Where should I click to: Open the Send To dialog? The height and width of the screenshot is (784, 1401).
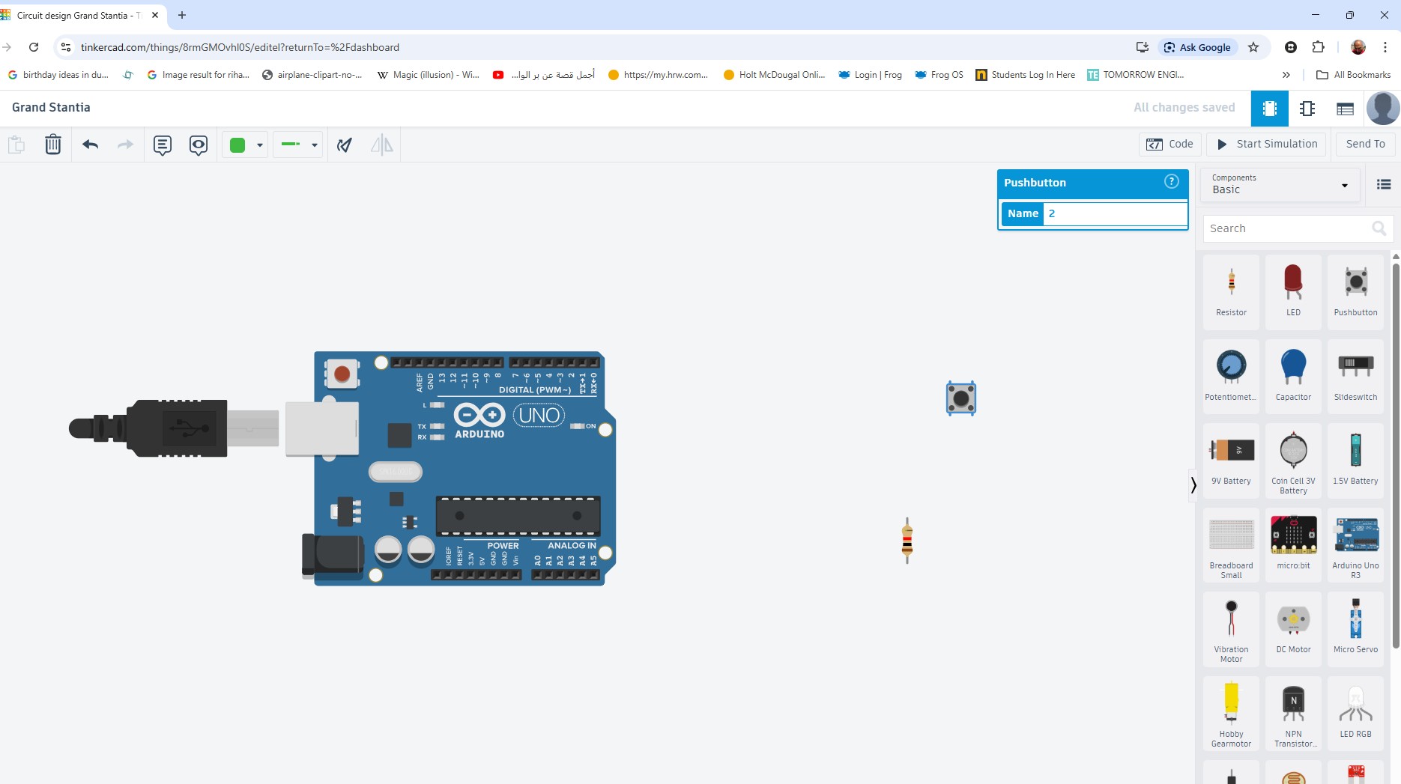click(1365, 144)
